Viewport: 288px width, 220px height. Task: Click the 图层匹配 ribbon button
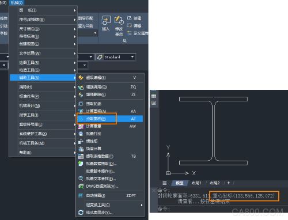point(86,18)
